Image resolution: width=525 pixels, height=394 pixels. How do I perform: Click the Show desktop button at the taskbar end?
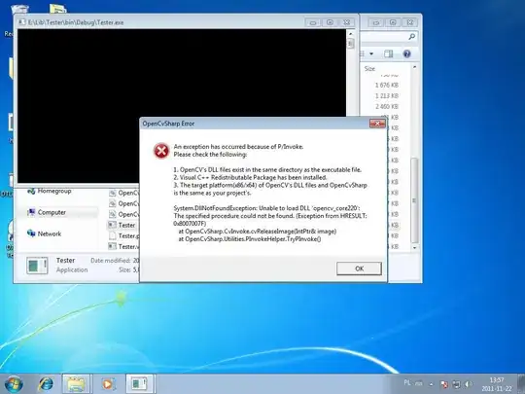pos(521,384)
